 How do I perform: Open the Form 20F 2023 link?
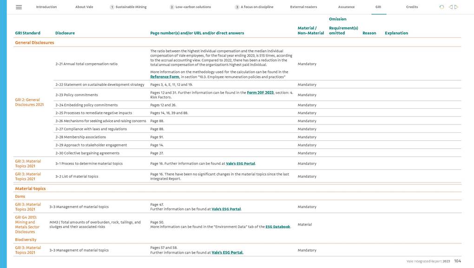[x=260, y=93]
